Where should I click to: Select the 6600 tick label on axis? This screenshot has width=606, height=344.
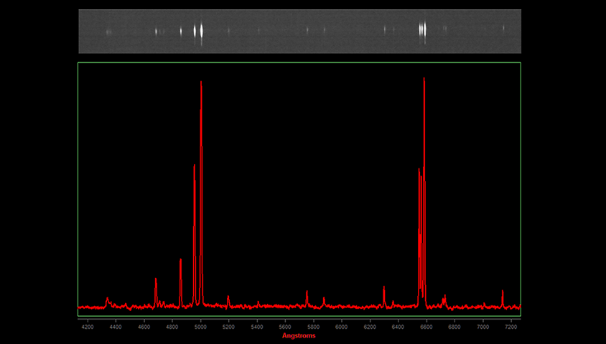[426, 327]
